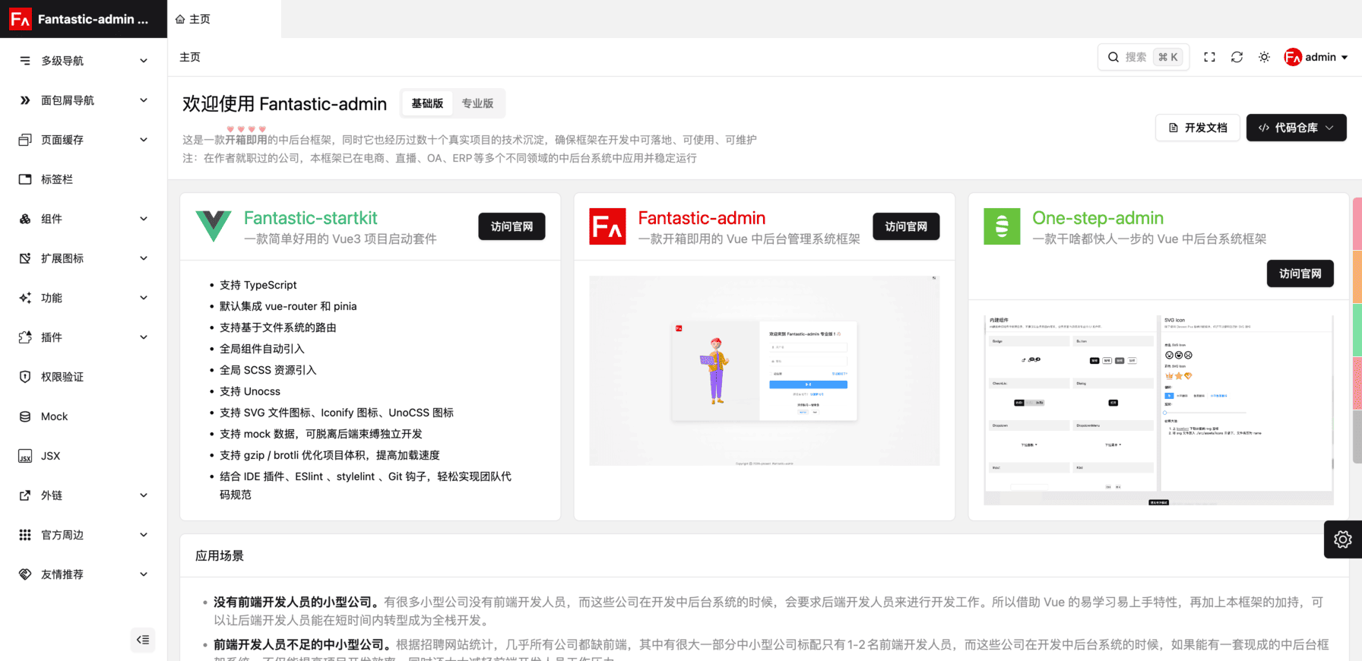Expand the 组件 sidebar submenu
The height and width of the screenshot is (661, 1362).
coord(83,219)
